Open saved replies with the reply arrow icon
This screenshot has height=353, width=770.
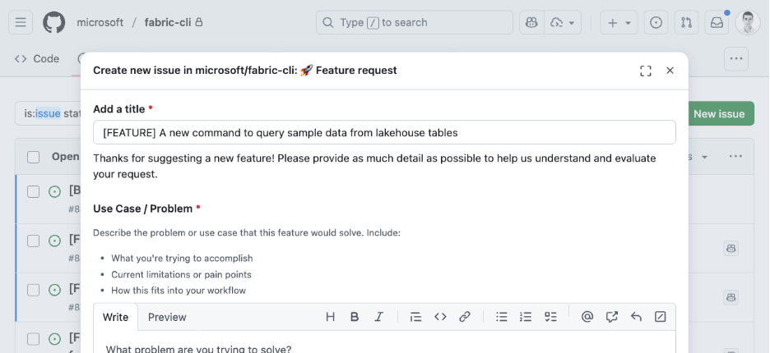tap(636, 317)
